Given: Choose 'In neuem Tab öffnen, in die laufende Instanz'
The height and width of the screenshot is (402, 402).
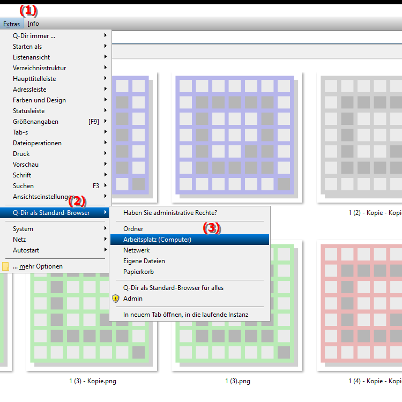Looking at the screenshot, I should [190, 315].
